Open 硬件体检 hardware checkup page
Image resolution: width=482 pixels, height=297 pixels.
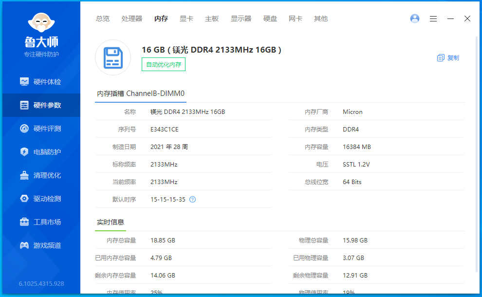coord(41,82)
